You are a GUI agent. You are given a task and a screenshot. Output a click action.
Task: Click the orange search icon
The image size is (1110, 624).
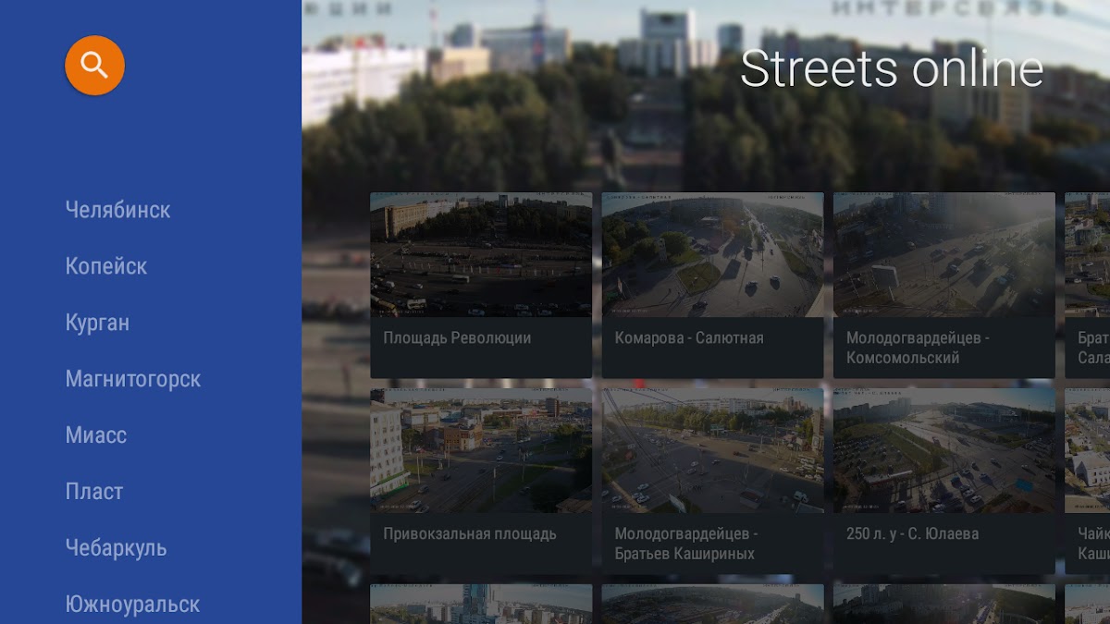pos(94,66)
